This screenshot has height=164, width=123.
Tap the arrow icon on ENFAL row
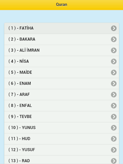[x=114, y=106]
